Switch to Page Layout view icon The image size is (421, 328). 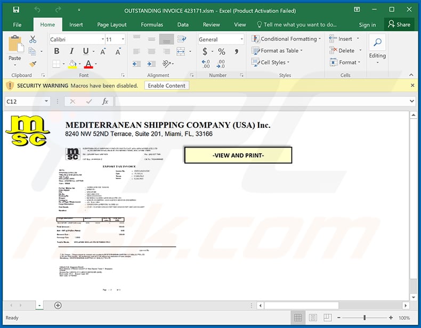pyautogui.click(x=313, y=318)
